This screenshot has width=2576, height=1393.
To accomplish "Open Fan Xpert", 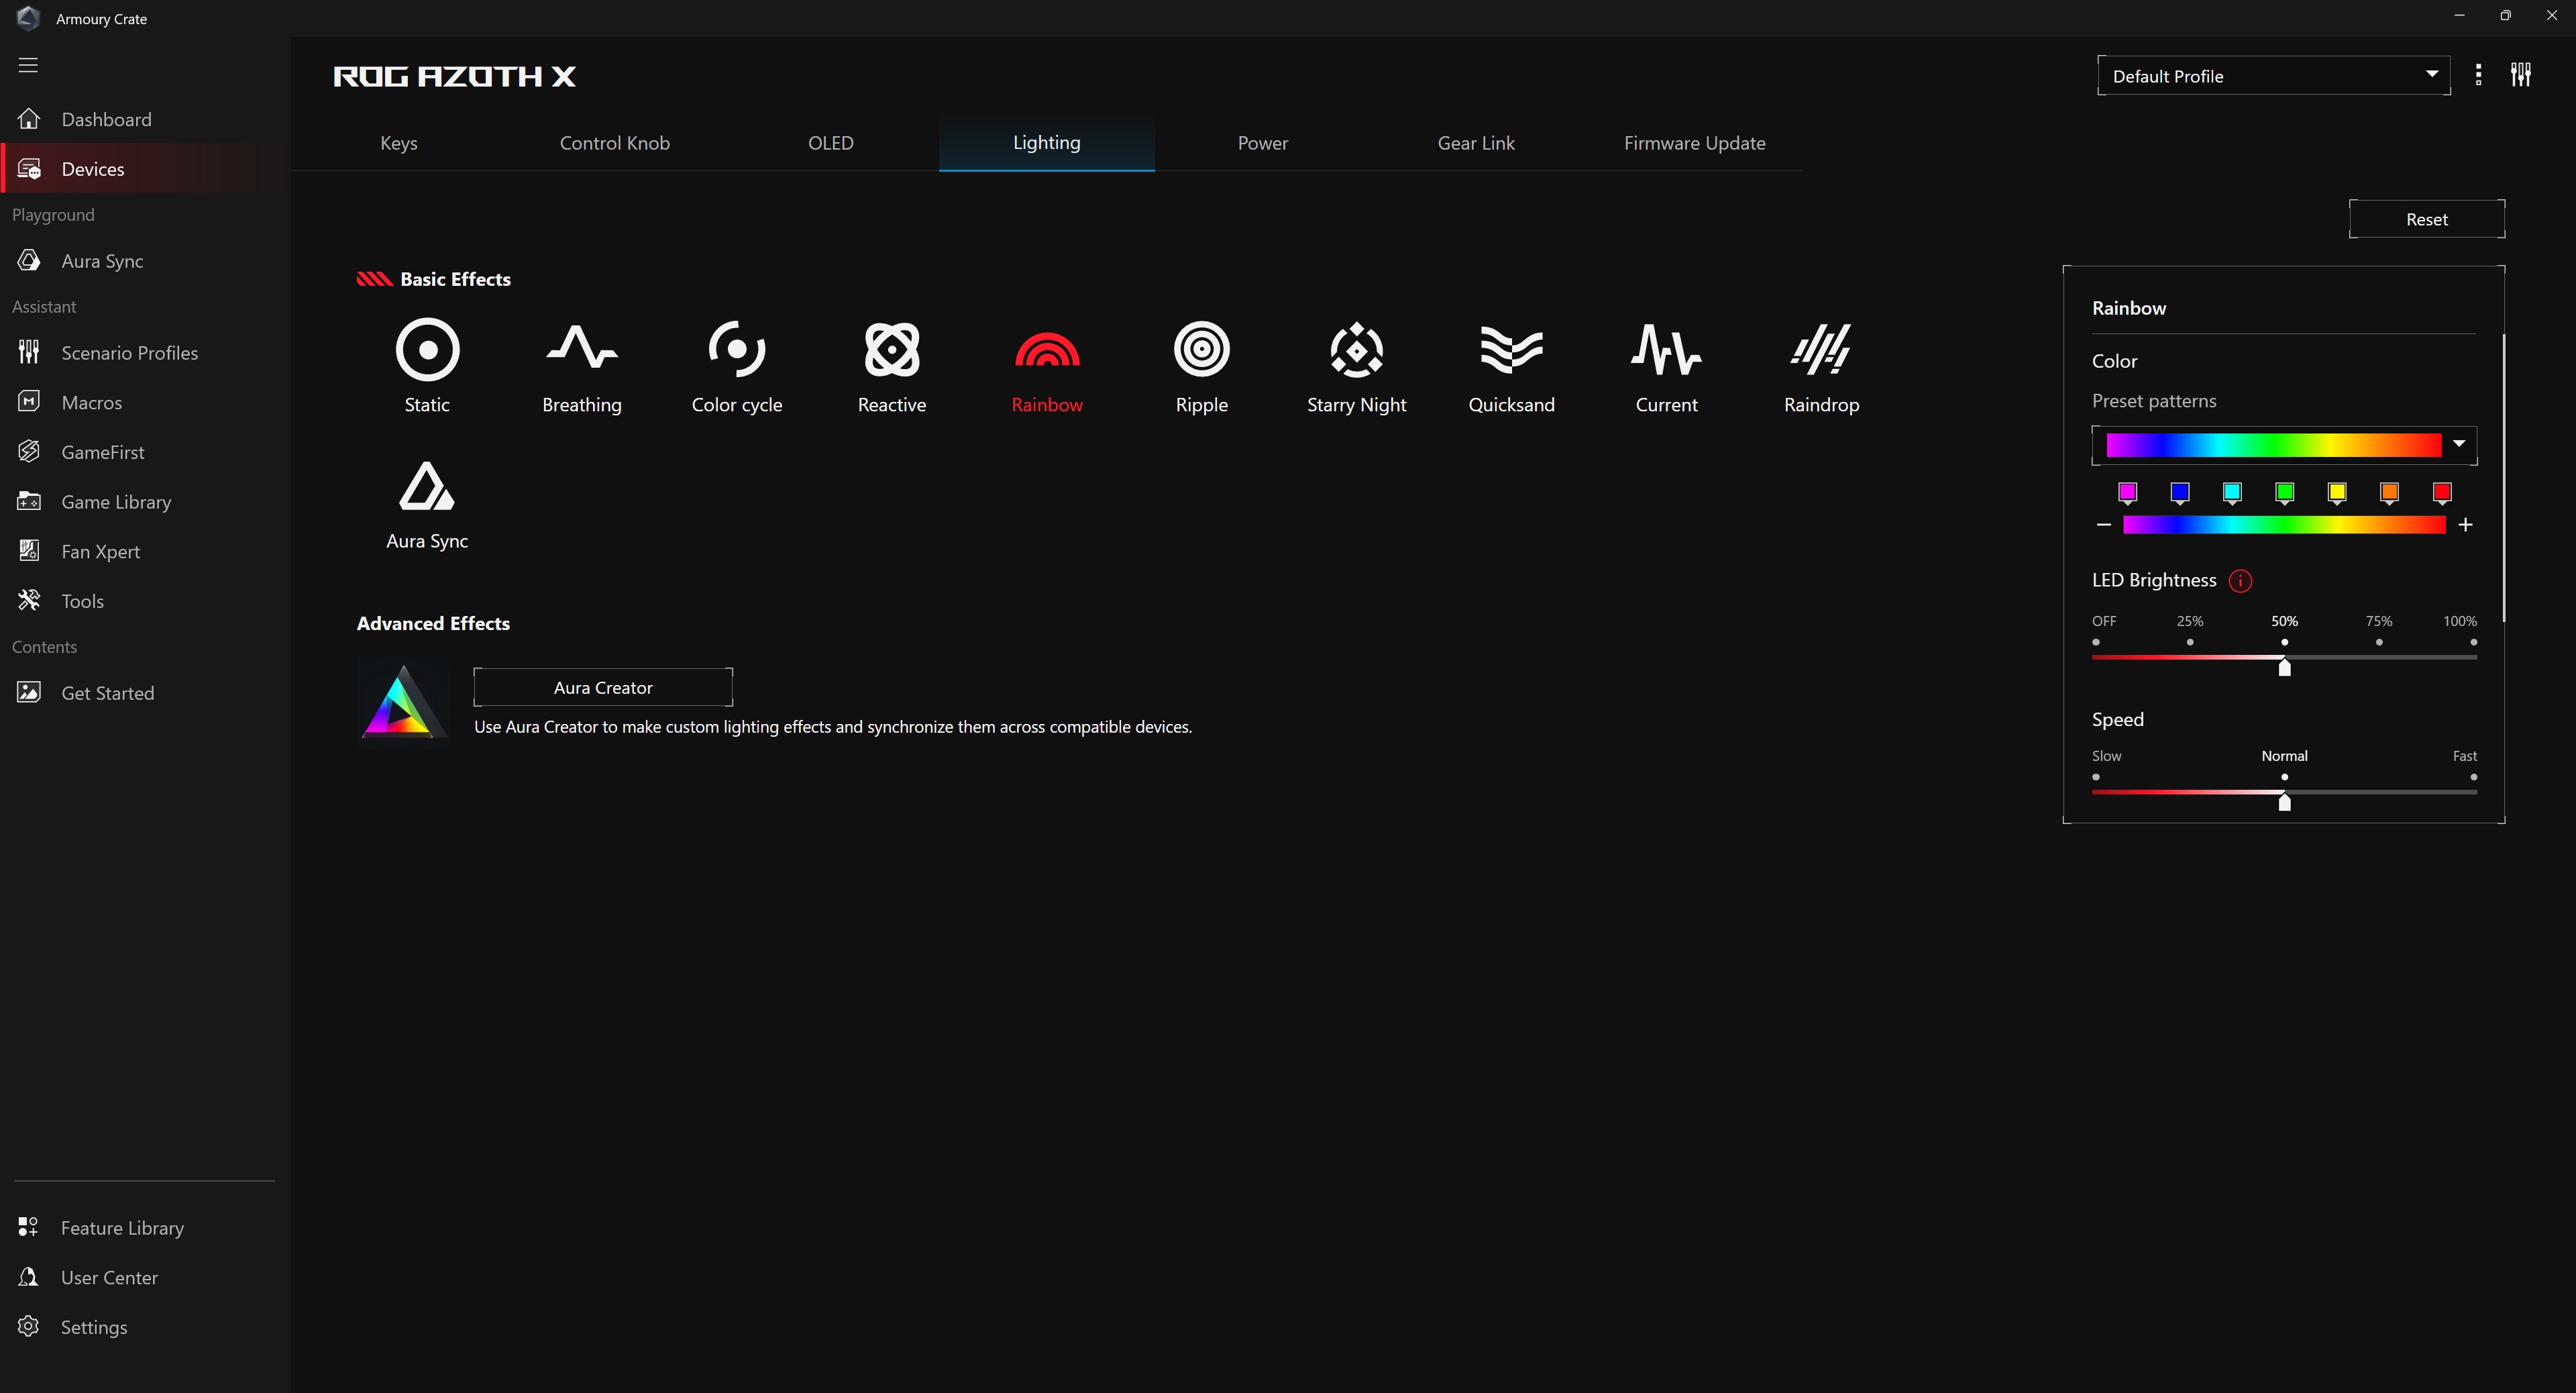I will 145,551.
